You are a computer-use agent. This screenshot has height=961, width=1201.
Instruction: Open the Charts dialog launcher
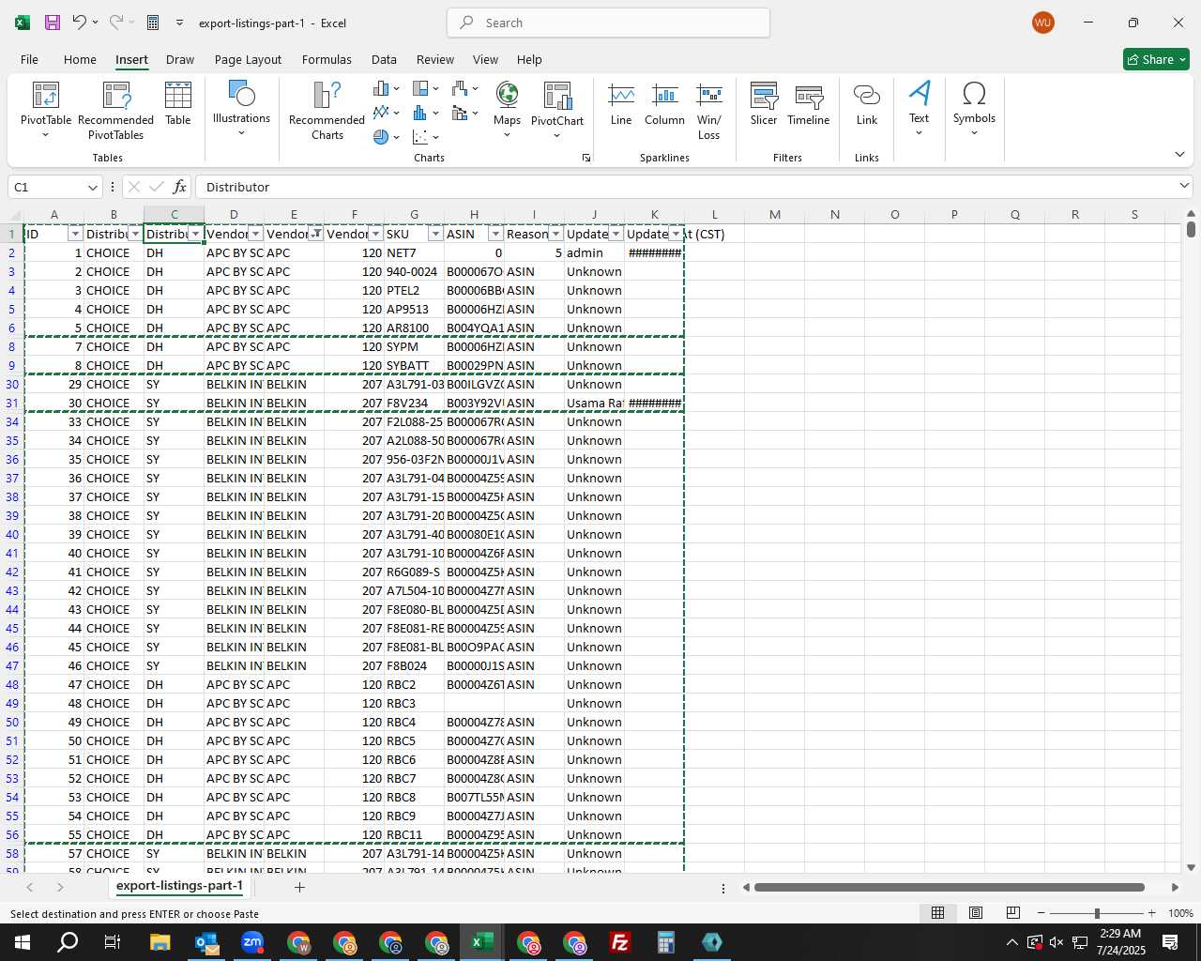[x=586, y=158]
